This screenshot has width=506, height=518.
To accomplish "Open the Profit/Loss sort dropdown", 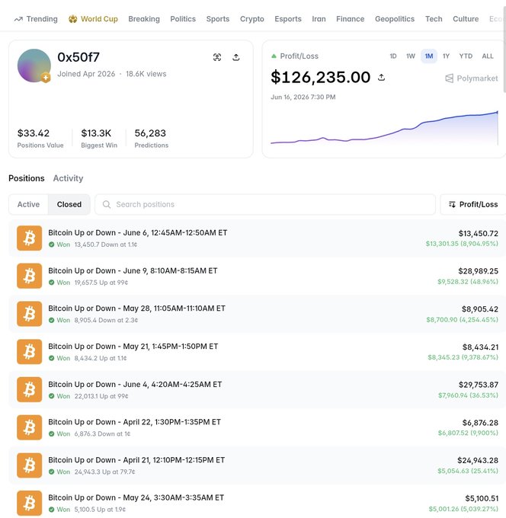I will click(x=473, y=204).
